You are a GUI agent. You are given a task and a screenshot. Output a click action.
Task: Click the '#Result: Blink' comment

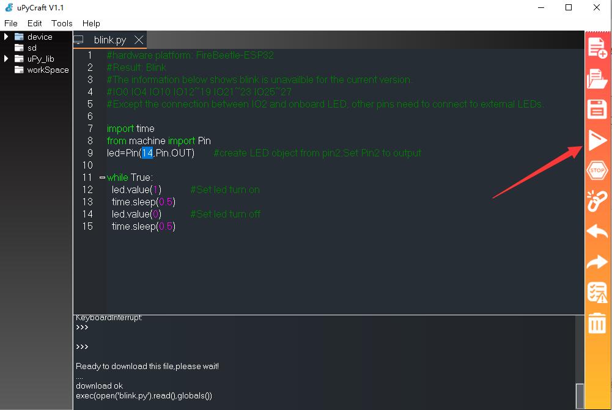pos(136,67)
